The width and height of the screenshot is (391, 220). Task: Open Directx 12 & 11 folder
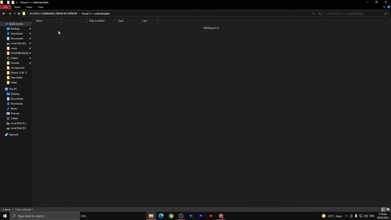point(18,73)
